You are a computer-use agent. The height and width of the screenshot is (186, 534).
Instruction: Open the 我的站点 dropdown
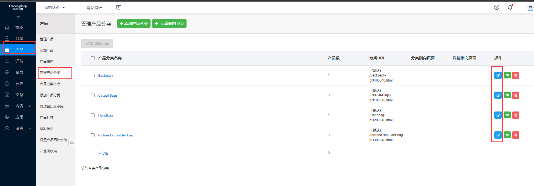click(x=54, y=8)
